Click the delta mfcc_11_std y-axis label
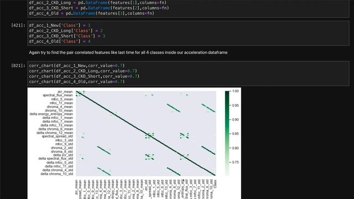The height and width of the screenshot is (199, 354). click(x=59, y=166)
